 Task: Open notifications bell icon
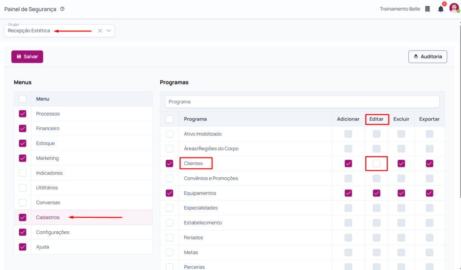tap(441, 9)
